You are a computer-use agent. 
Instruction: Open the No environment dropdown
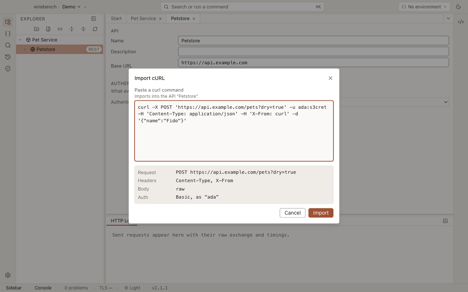[424, 7]
